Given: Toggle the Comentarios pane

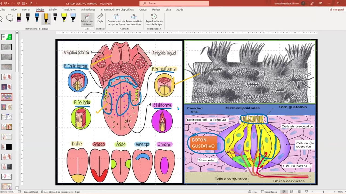Looking at the screenshot, I should coord(269,192).
